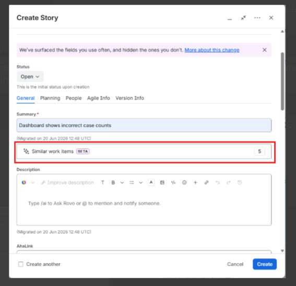Screen dimensions: 296x286
Task: Click the text styles T icon
Action: (x=102, y=183)
